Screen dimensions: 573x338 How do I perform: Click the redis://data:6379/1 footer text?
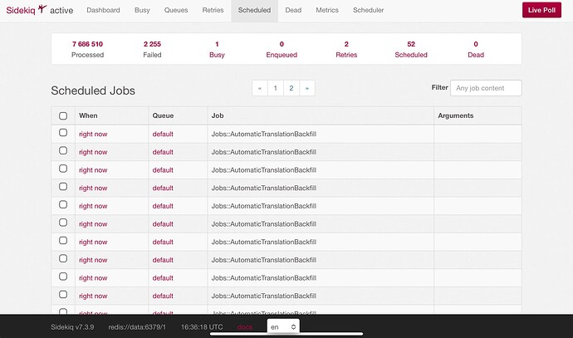(137, 327)
